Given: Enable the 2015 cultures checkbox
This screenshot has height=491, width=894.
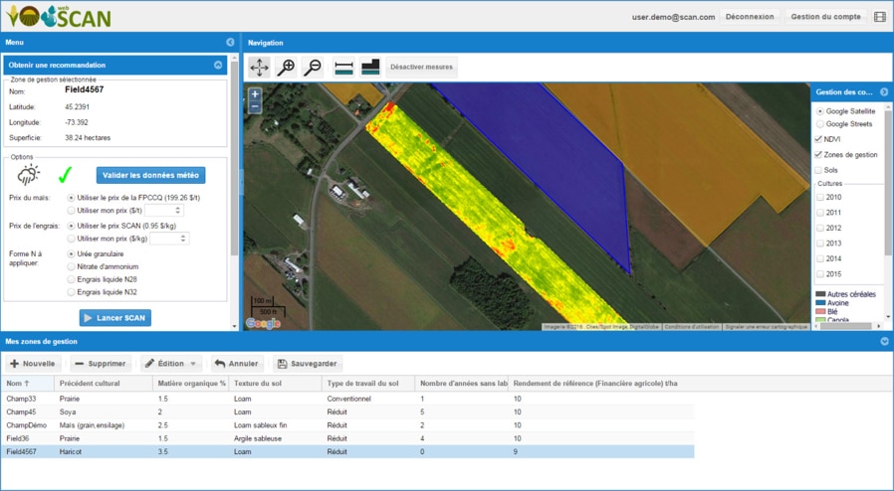Looking at the screenshot, I should pos(820,274).
